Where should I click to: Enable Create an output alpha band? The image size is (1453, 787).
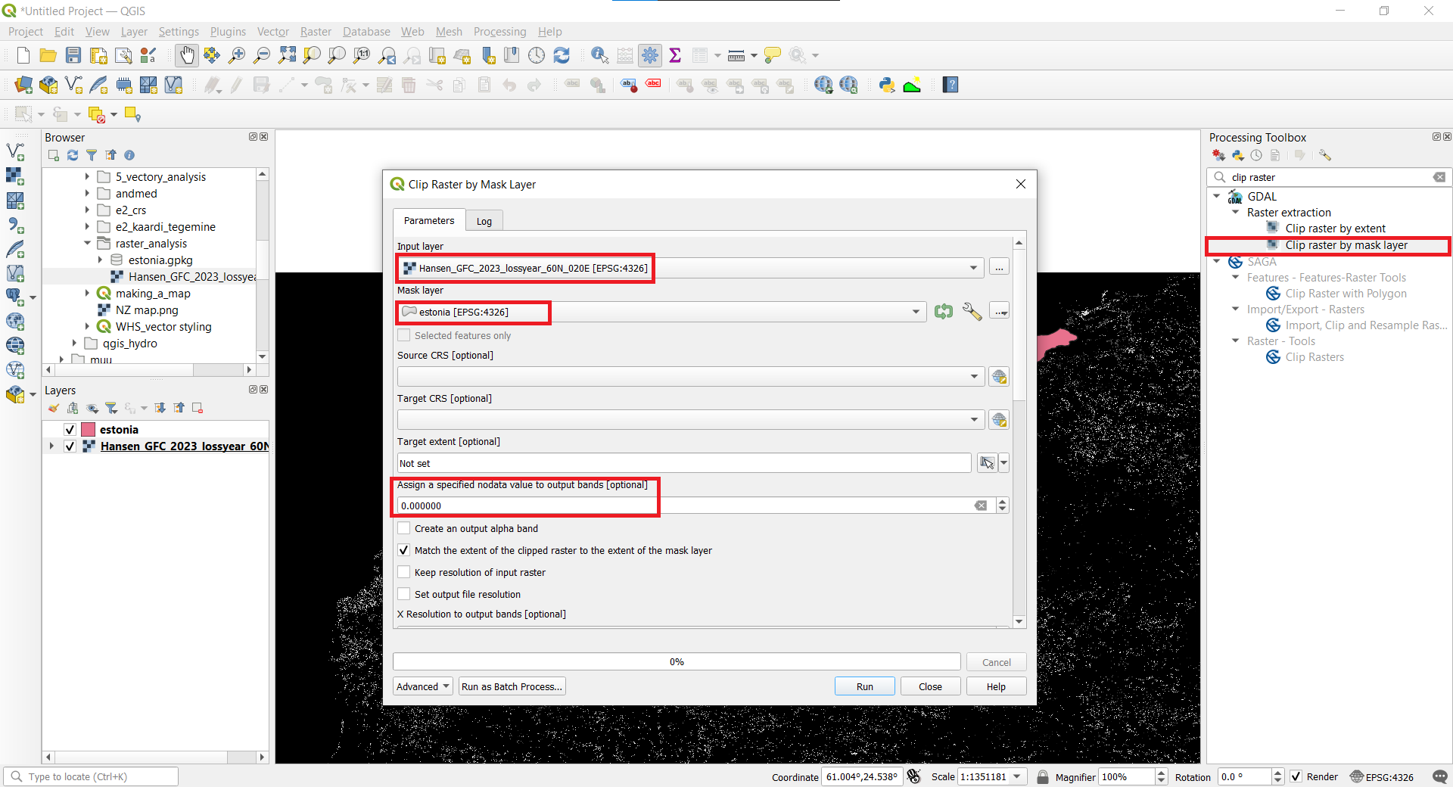pyautogui.click(x=405, y=528)
